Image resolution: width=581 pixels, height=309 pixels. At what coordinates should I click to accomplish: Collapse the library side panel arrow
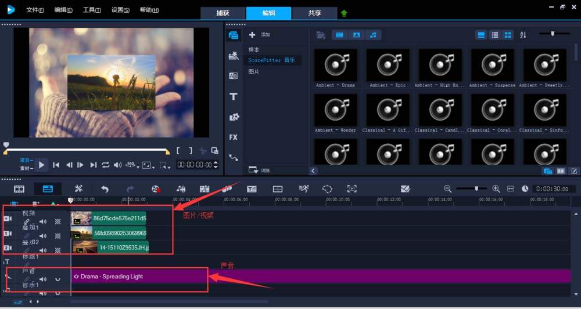[314, 171]
